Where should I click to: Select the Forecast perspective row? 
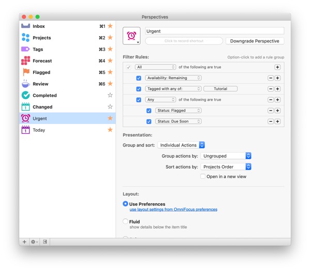click(67, 60)
